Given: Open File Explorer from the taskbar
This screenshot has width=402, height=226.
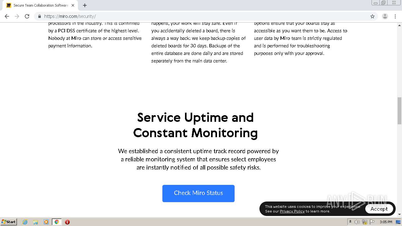Looking at the screenshot, I should pos(35,222).
